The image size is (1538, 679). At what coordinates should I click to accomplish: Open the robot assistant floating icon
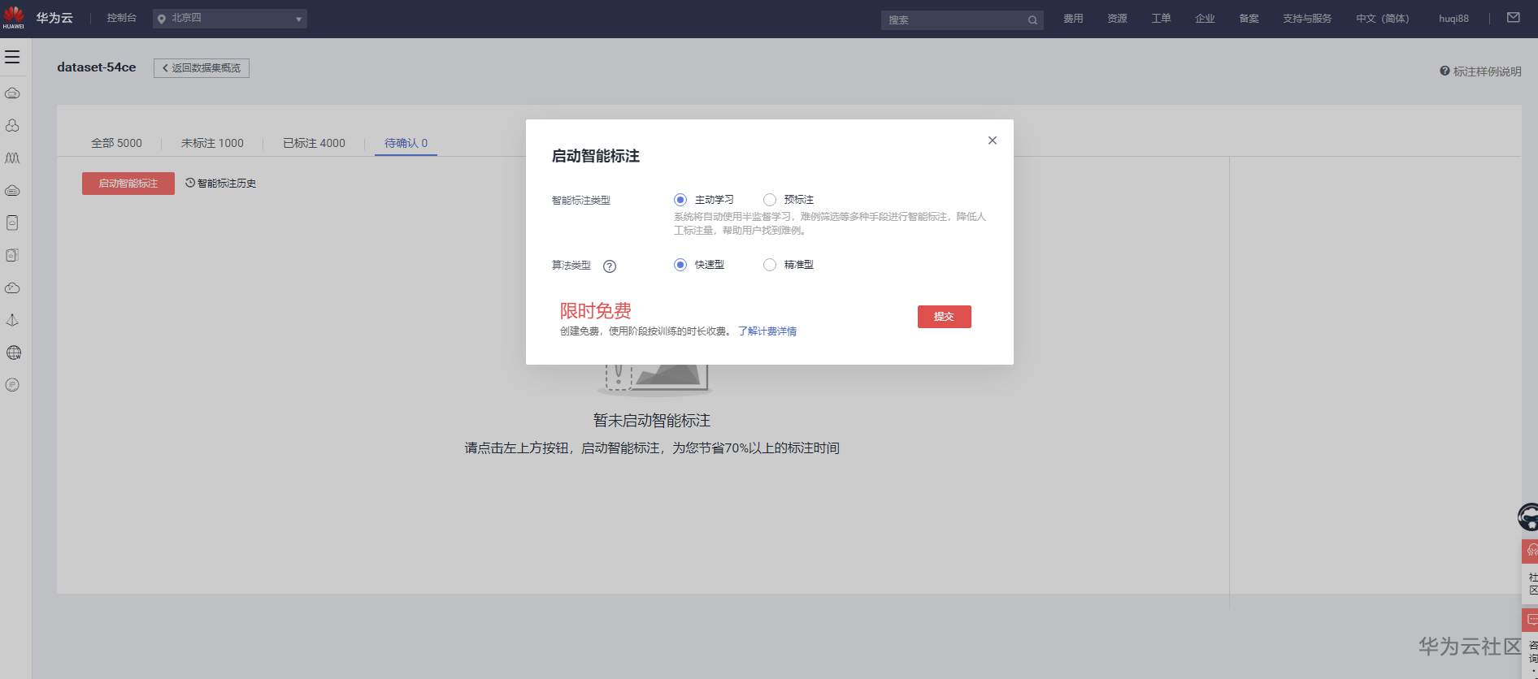pyautogui.click(x=1527, y=517)
